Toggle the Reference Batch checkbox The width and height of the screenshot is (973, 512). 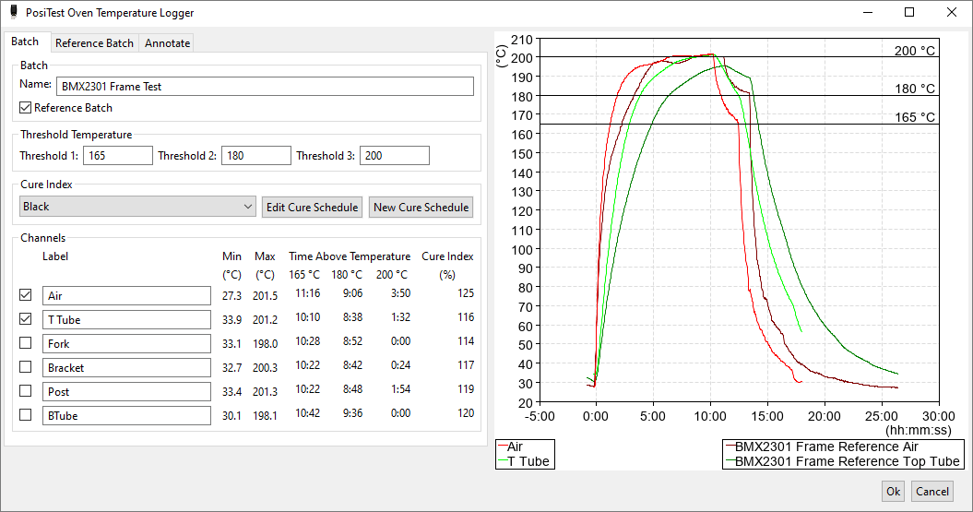(x=26, y=107)
